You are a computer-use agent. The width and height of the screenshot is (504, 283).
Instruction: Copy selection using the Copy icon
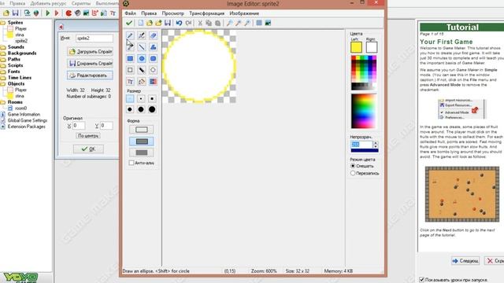click(x=209, y=23)
